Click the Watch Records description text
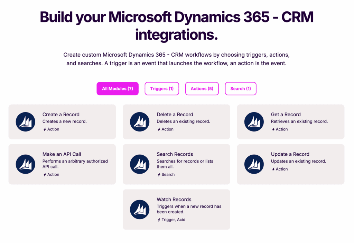The width and height of the screenshot is (354, 243). point(189,209)
